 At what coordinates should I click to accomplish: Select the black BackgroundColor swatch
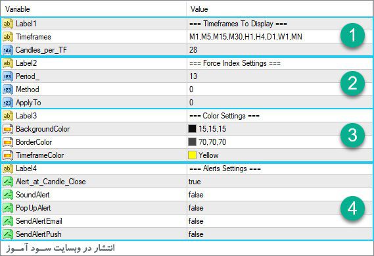[192, 129]
